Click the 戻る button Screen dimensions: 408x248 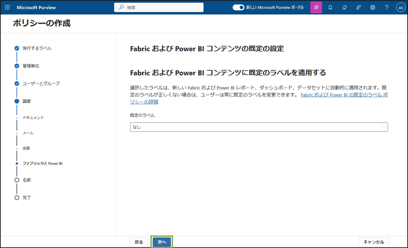tap(139, 242)
